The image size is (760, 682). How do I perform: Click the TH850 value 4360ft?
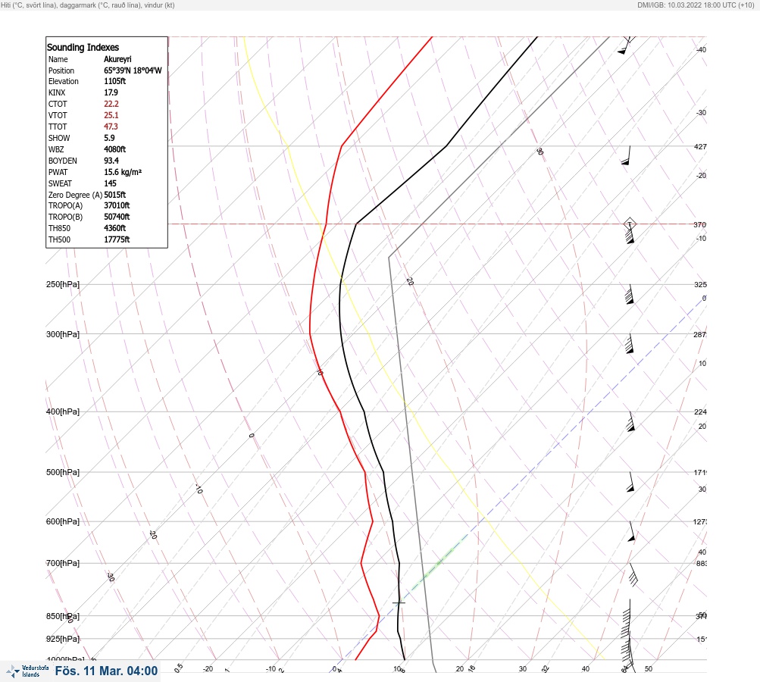click(x=115, y=228)
